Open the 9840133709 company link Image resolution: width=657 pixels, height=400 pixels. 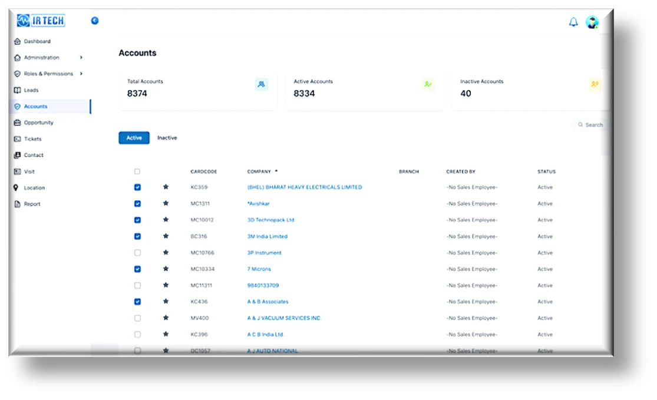click(263, 285)
